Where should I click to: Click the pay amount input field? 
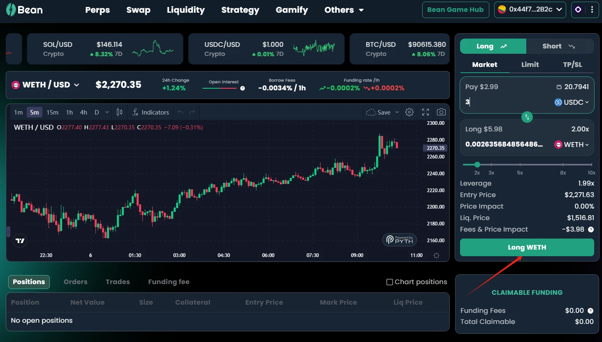coord(506,102)
